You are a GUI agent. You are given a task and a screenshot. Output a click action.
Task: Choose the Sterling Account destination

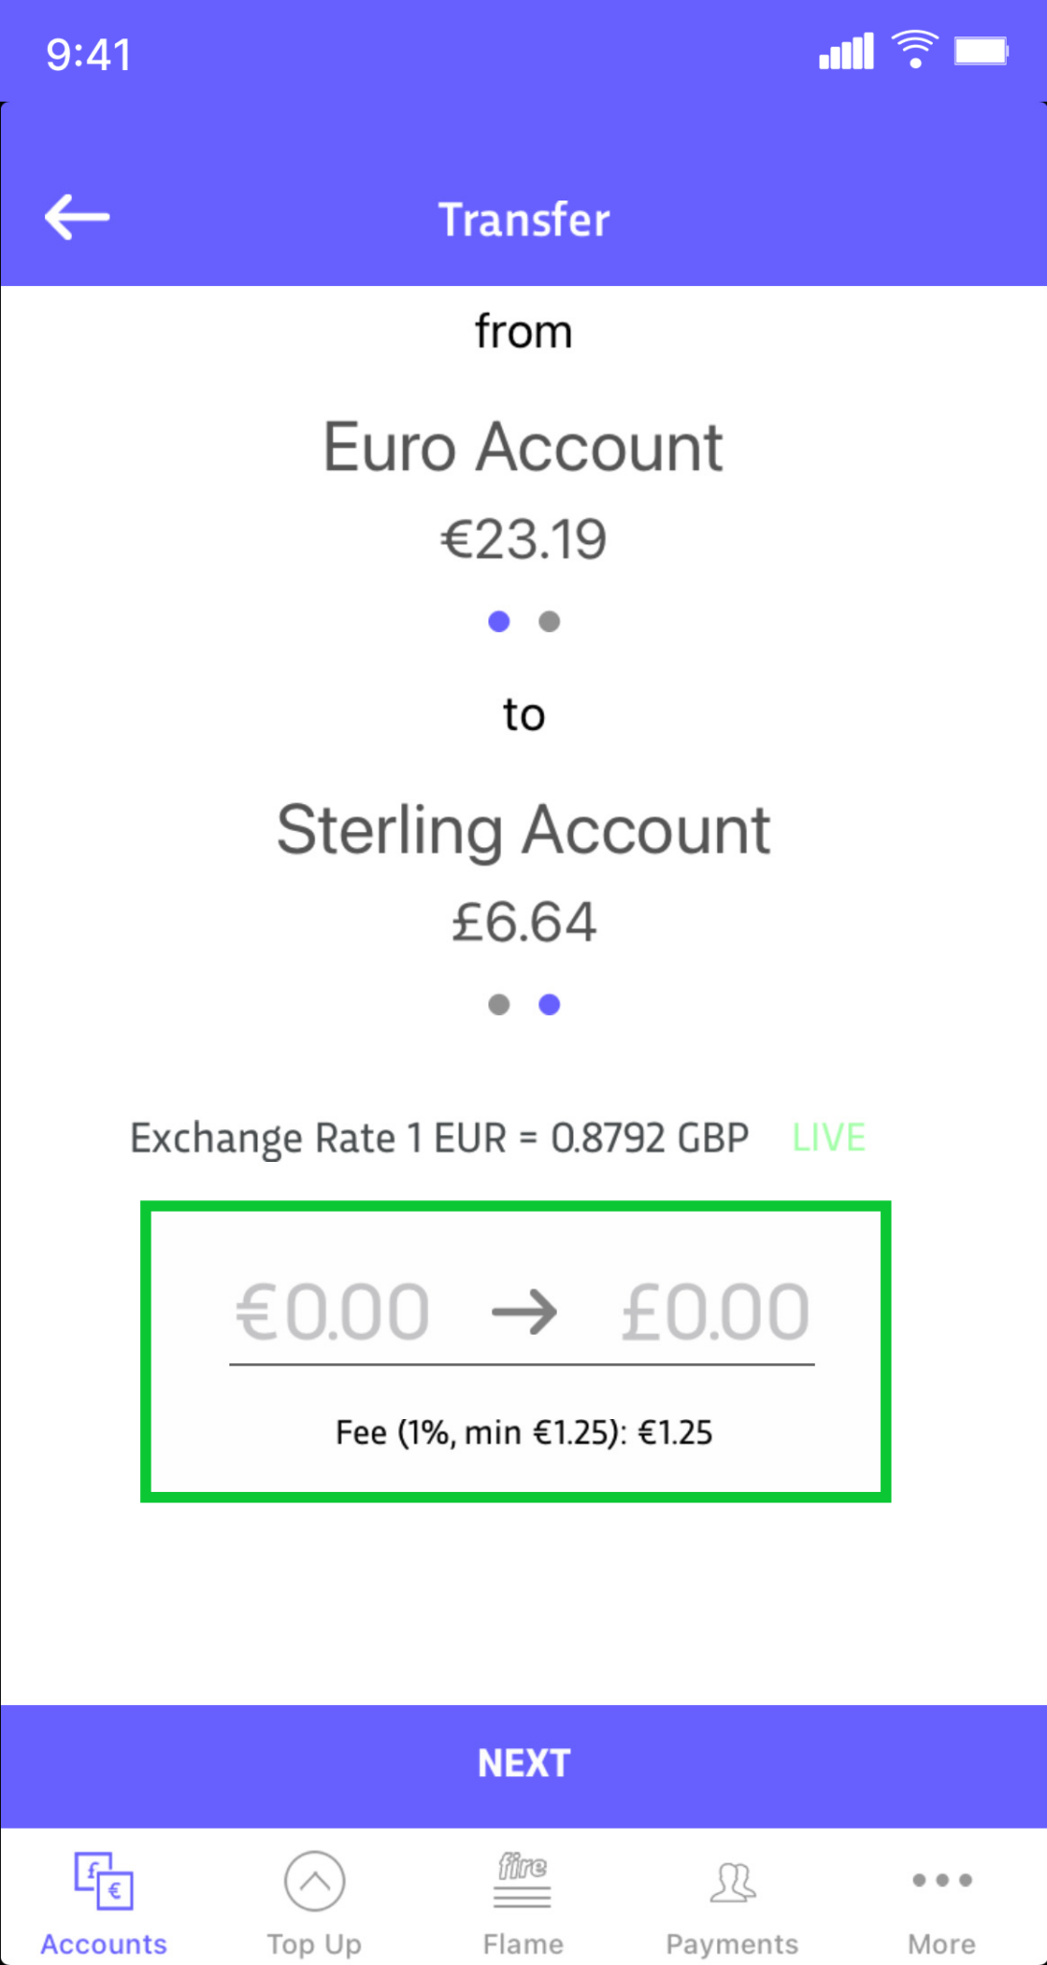click(x=523, y=830)
